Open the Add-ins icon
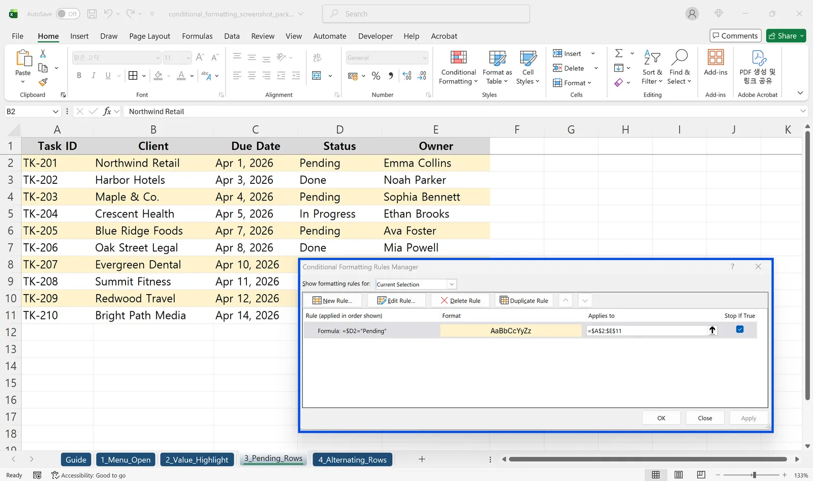This screenshot has height=481, width=813. [715, 63]
